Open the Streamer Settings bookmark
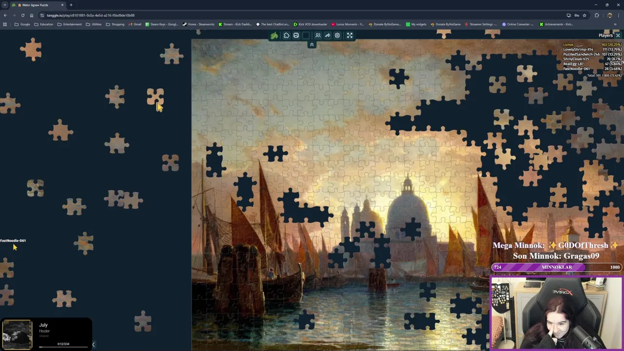The height and width of the screenshot is (351, 624). coord(481,24)
